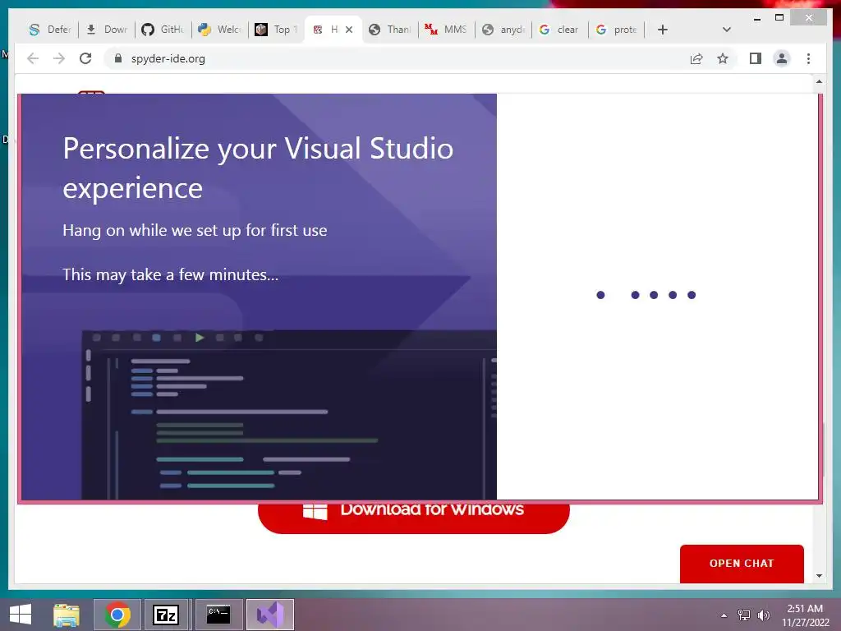Switch to the Top browser tab

(x=277, y=30)
